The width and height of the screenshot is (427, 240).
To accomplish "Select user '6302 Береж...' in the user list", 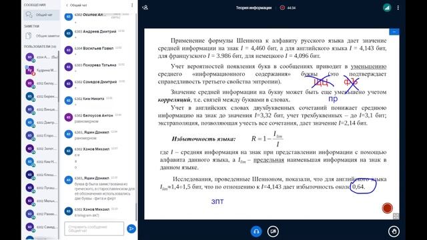I will point(41,96).
